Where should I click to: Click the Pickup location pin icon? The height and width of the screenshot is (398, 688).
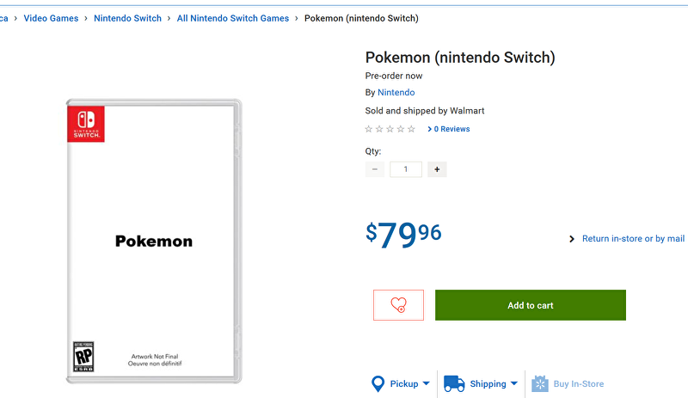(378, 383)
